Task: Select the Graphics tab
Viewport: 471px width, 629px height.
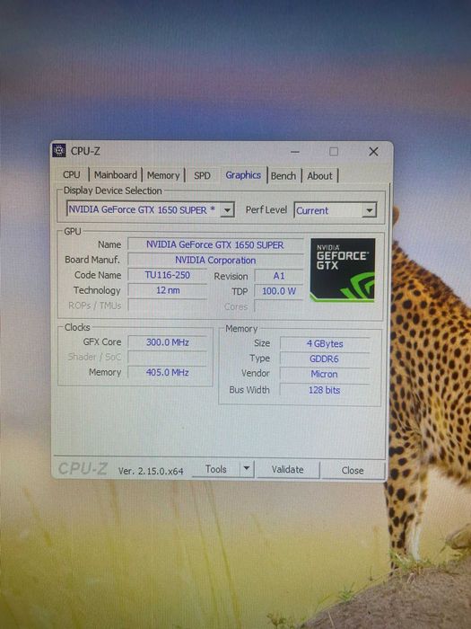Action: tap(243, 175)
